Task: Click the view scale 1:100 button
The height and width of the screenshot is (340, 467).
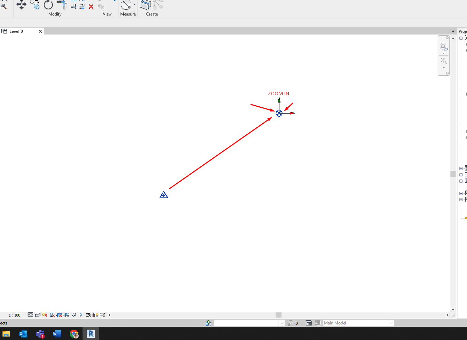Action: click(x=14, y=315)
